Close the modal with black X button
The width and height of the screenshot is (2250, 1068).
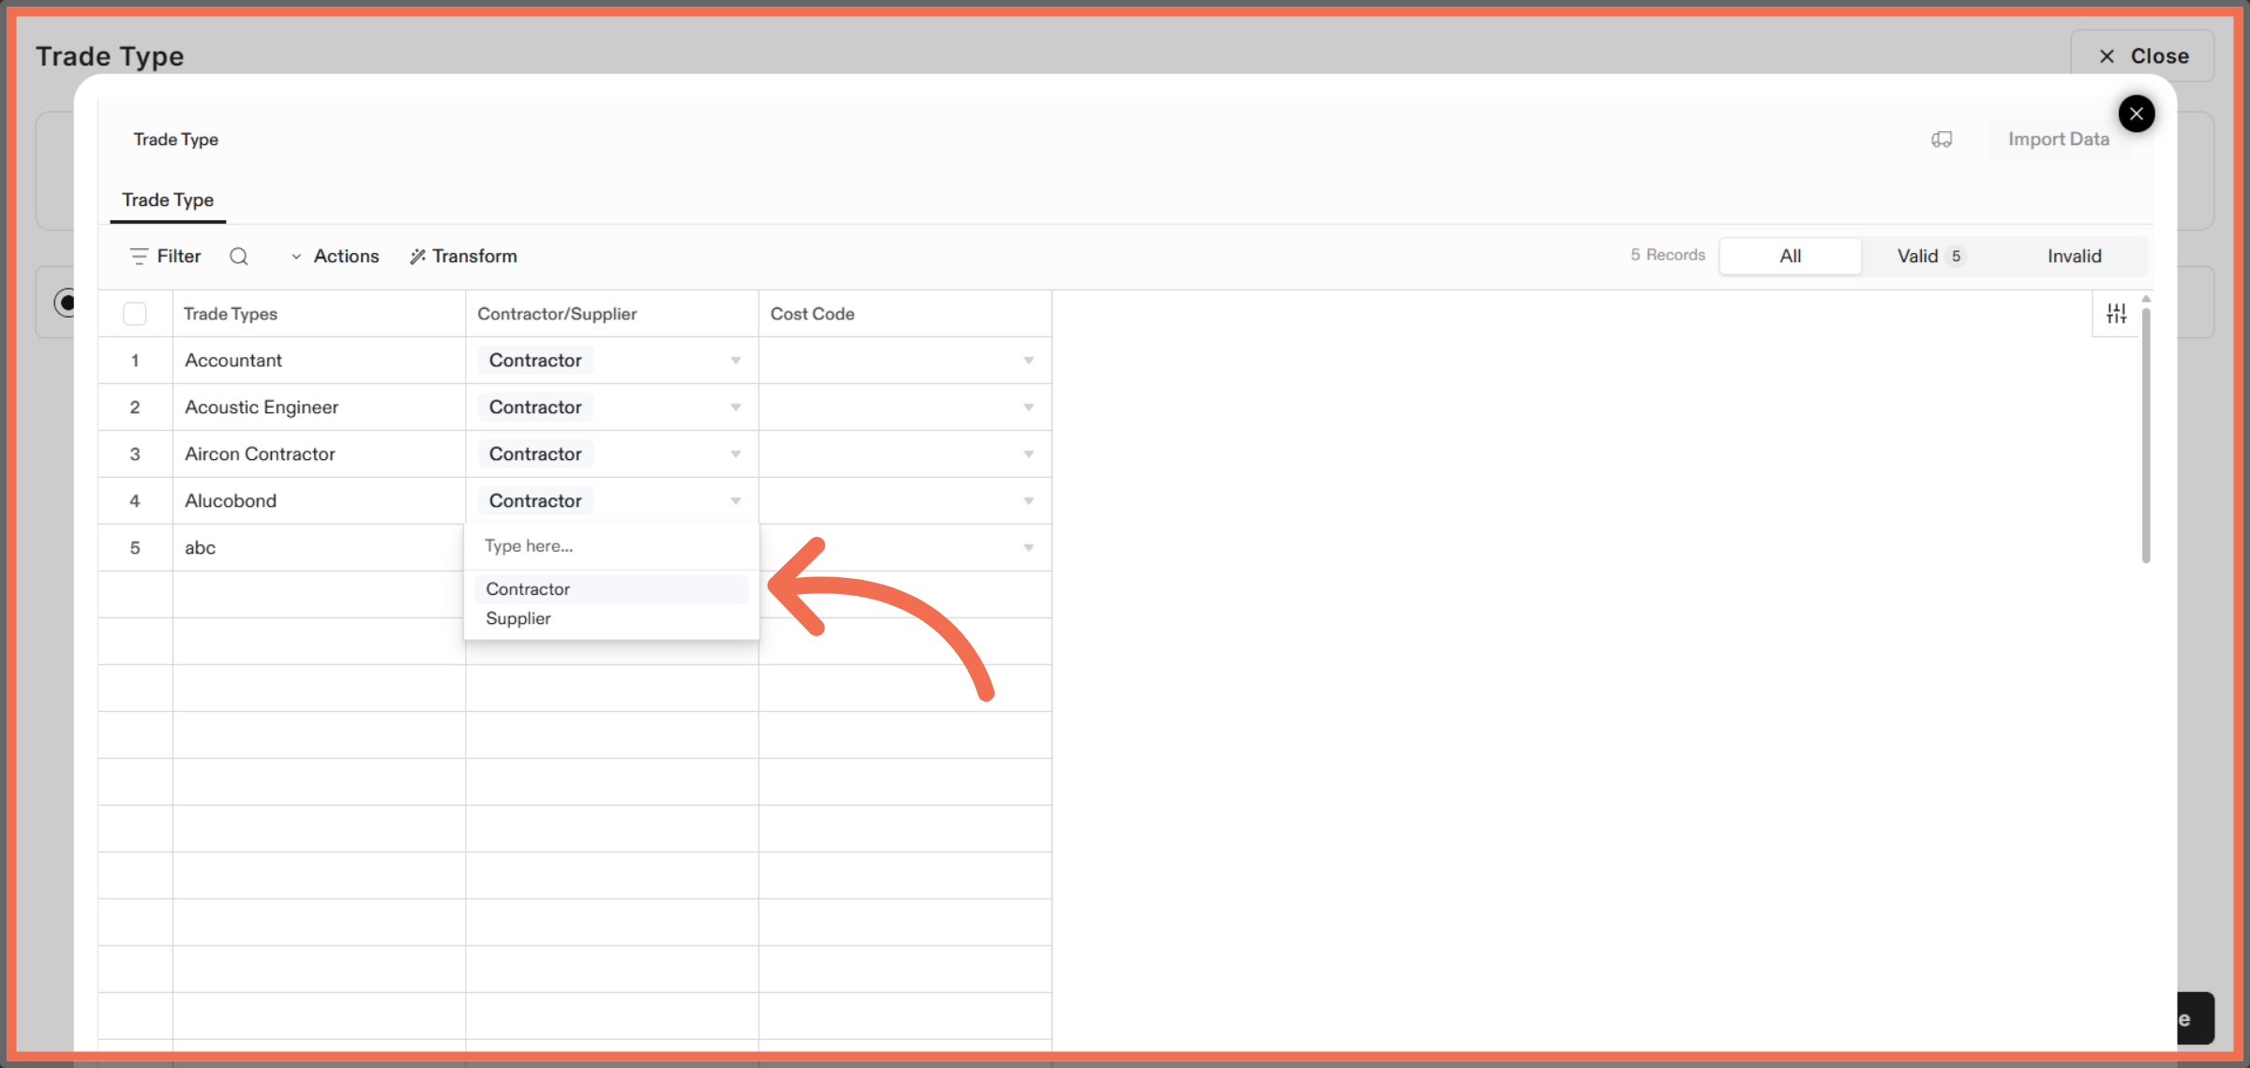(2136, 114)
